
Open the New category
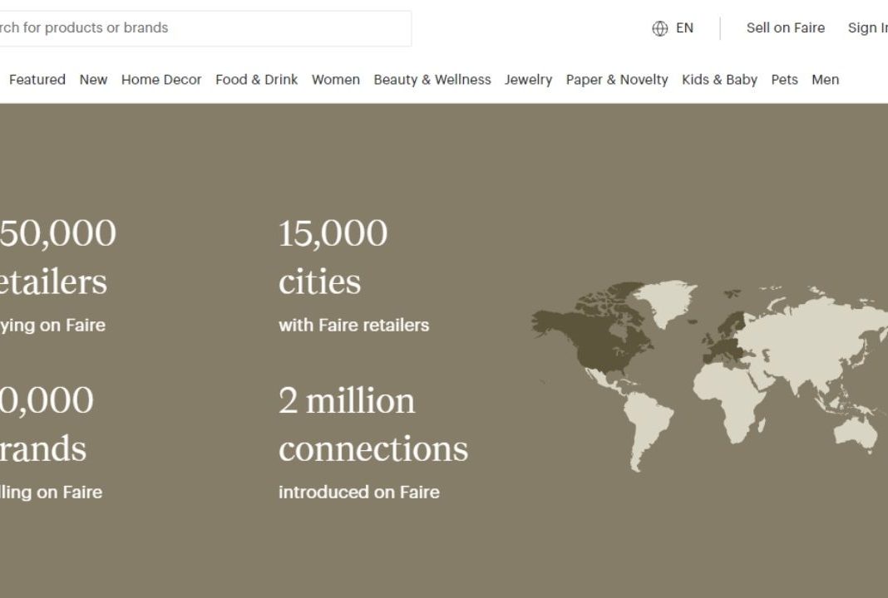93,80
